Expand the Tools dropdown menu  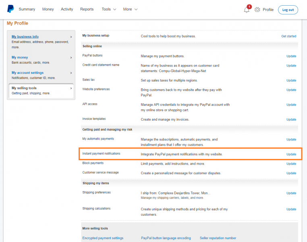click(x=109, y=9)
